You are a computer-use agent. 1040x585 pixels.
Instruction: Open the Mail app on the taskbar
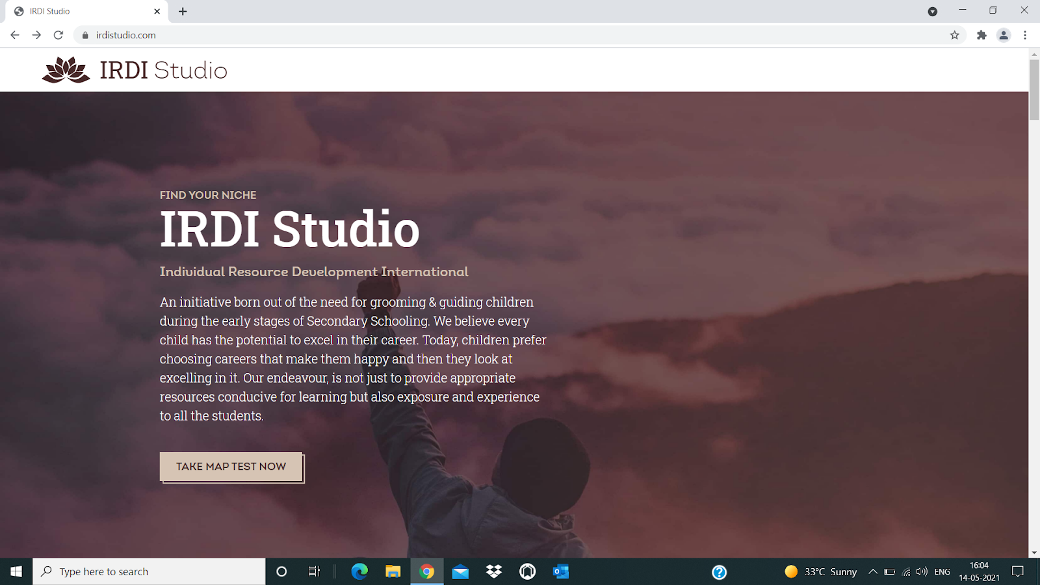click(460, 571)
